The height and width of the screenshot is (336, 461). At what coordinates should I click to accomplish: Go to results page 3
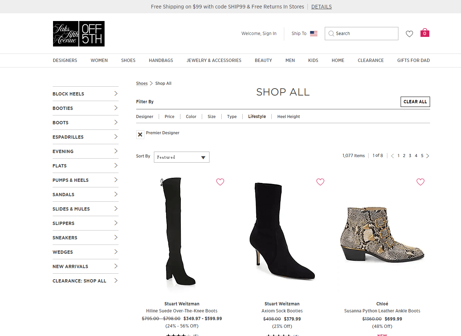tap(410, 156)
